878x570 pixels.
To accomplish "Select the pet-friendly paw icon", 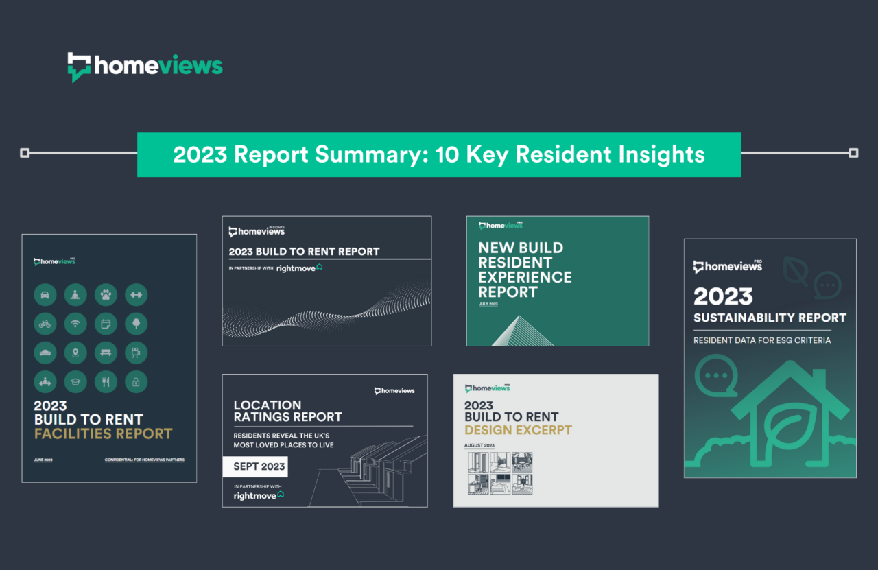I will click(106, 294).
